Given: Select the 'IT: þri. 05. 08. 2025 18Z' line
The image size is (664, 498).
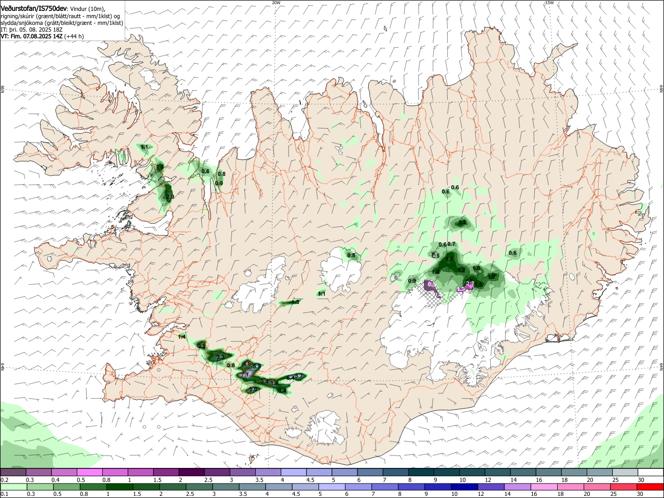Looking at the screenshot, I should [32, 30].
